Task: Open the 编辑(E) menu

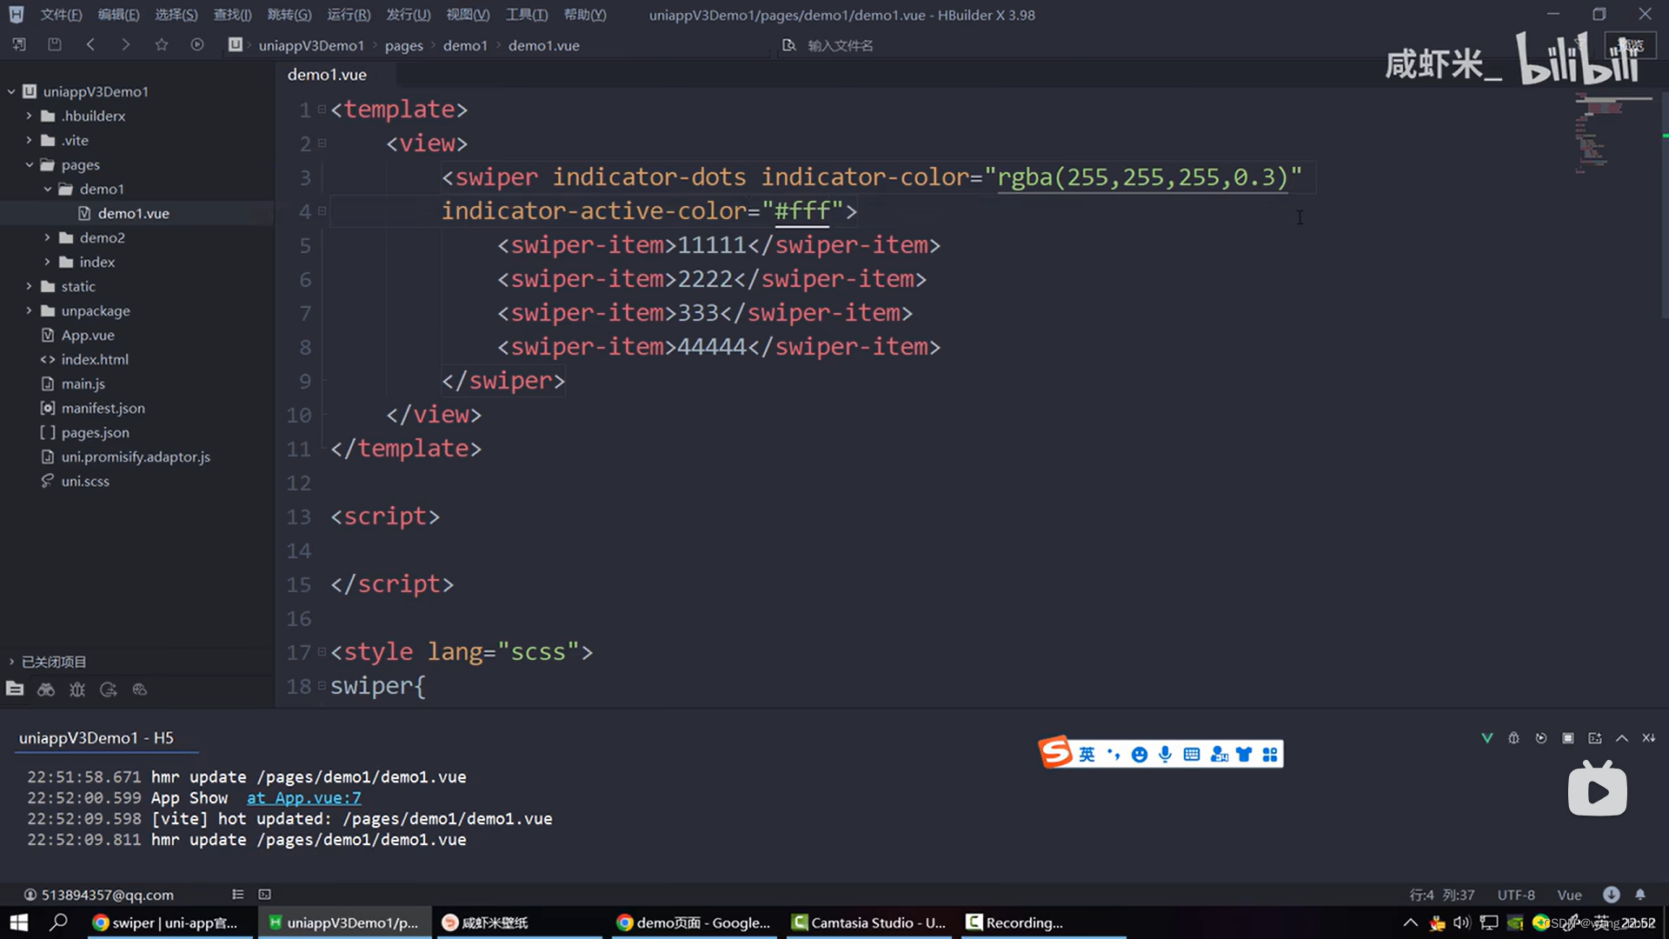Action: pos(118,15)
